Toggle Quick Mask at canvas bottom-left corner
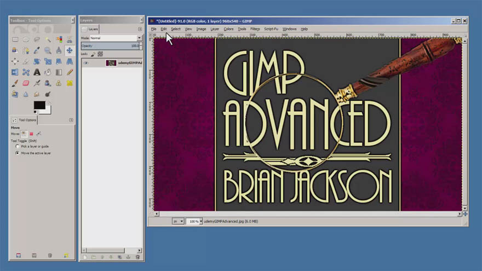This screenshot has width=482, height=271. coord(151,214)
